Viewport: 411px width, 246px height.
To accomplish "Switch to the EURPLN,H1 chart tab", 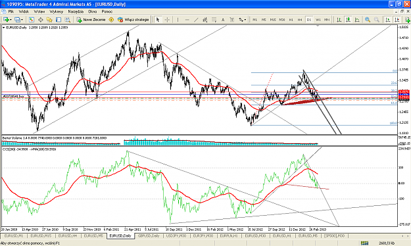I will tap(229, 236).
